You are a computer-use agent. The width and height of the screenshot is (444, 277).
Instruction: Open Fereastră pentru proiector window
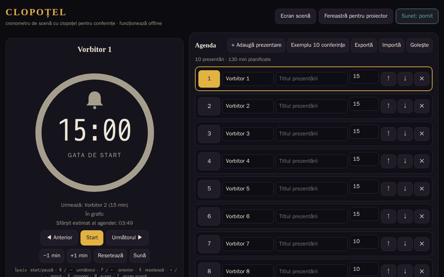[x=356, y=16]
